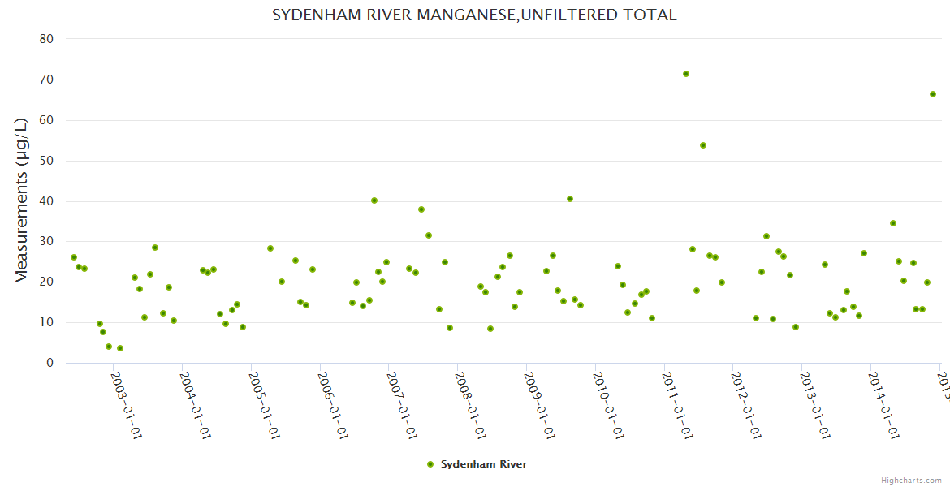950x487 pixels.
Task: Select the far-right data point near 66 µg/L
Action: (933, 94)
